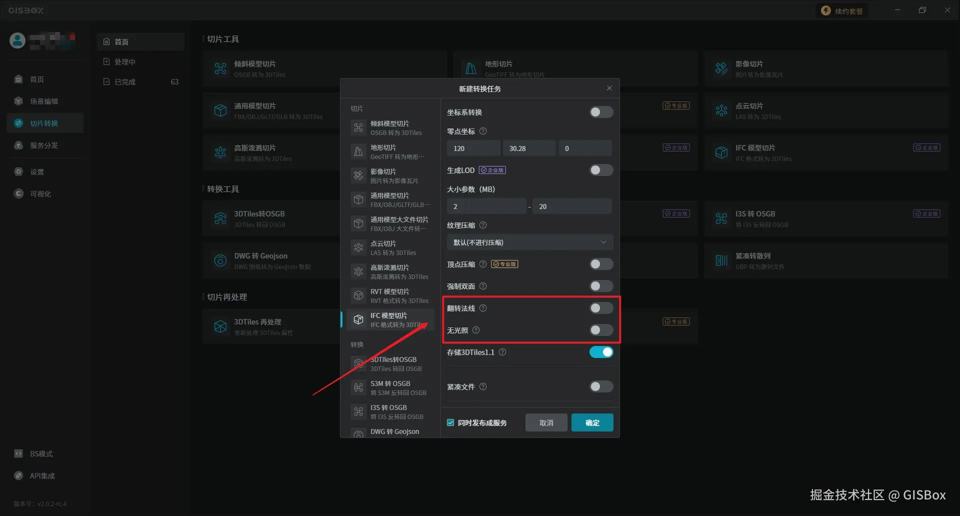Toggle the 生成LOD switch
This screenshot has height=516, width=960.
click(601, 170)
